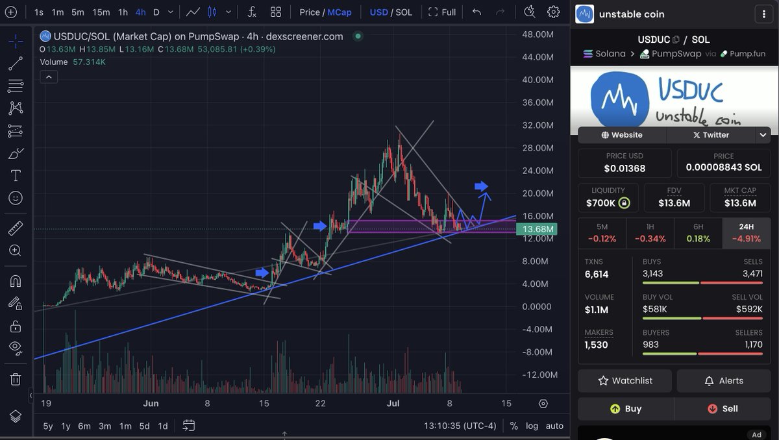
Task: Open the go to date calendar
Action: point(189,426)
